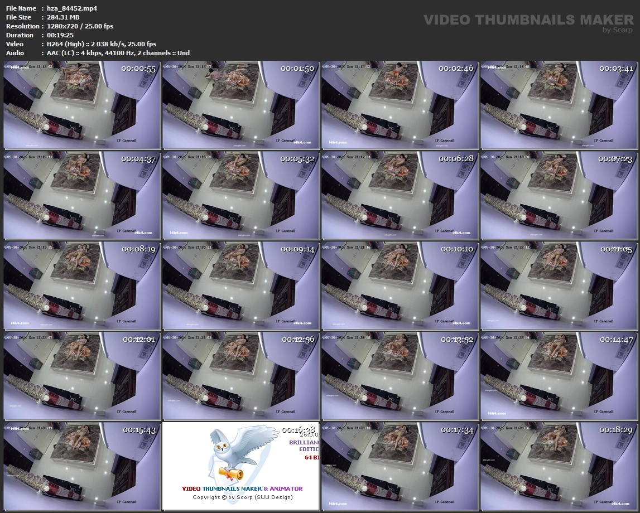Select the file size value 284.31 MB
The image size is (640, 513).
point(63,17)
